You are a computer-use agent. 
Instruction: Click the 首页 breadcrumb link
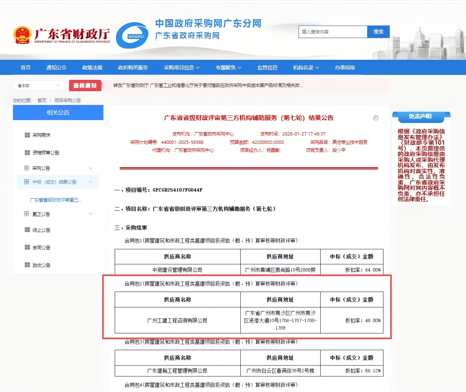[x=42, y=100]
